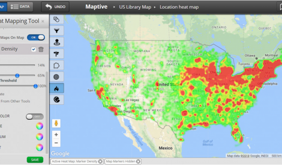282x165 pixels.
Task: Turn off the Maps On Map switch
Action: click(x=36, y=37)
